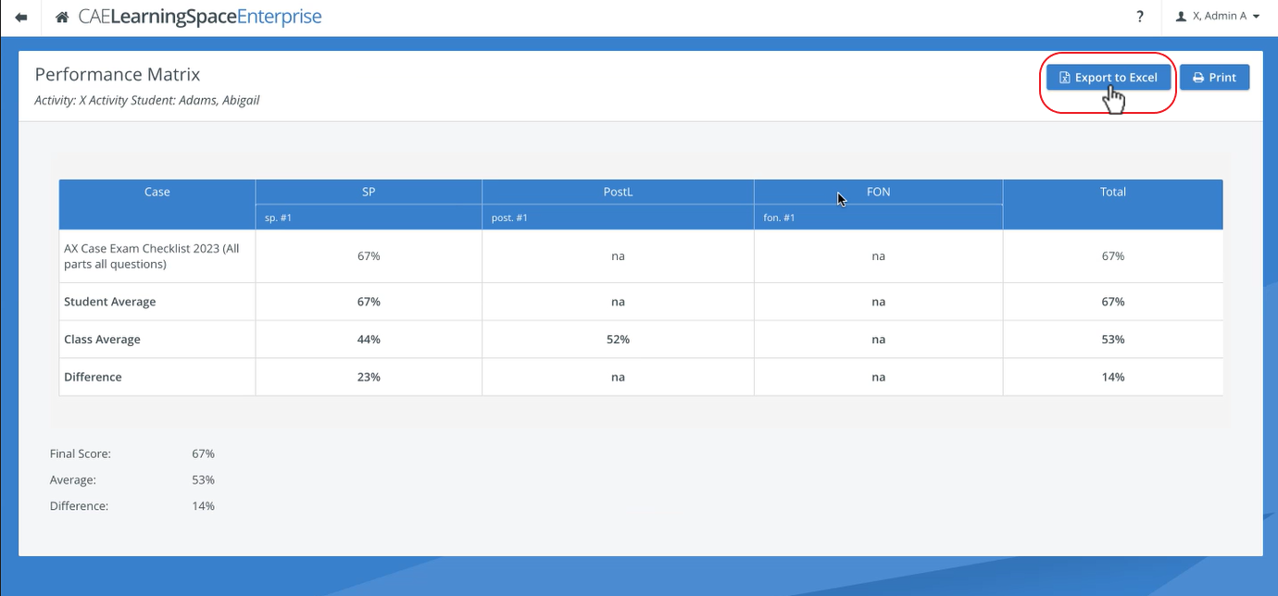
Task: Open the help question mark icon
Action: tap(1140, 17)
